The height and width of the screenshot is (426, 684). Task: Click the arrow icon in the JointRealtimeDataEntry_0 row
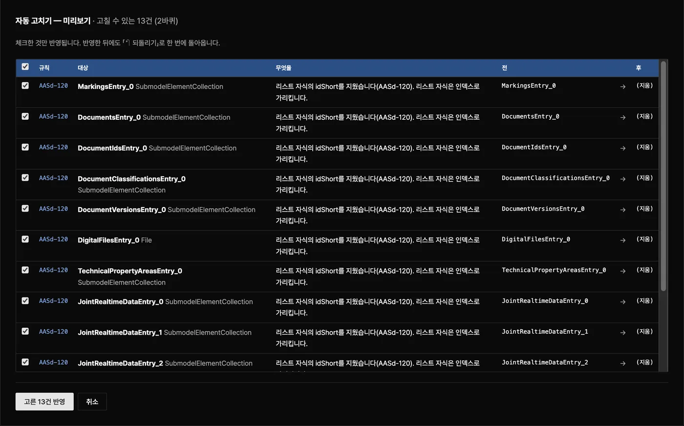(623, 302)
